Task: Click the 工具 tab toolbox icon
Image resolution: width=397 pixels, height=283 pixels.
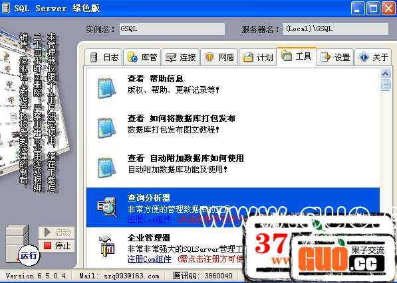Action: (287, 56)
